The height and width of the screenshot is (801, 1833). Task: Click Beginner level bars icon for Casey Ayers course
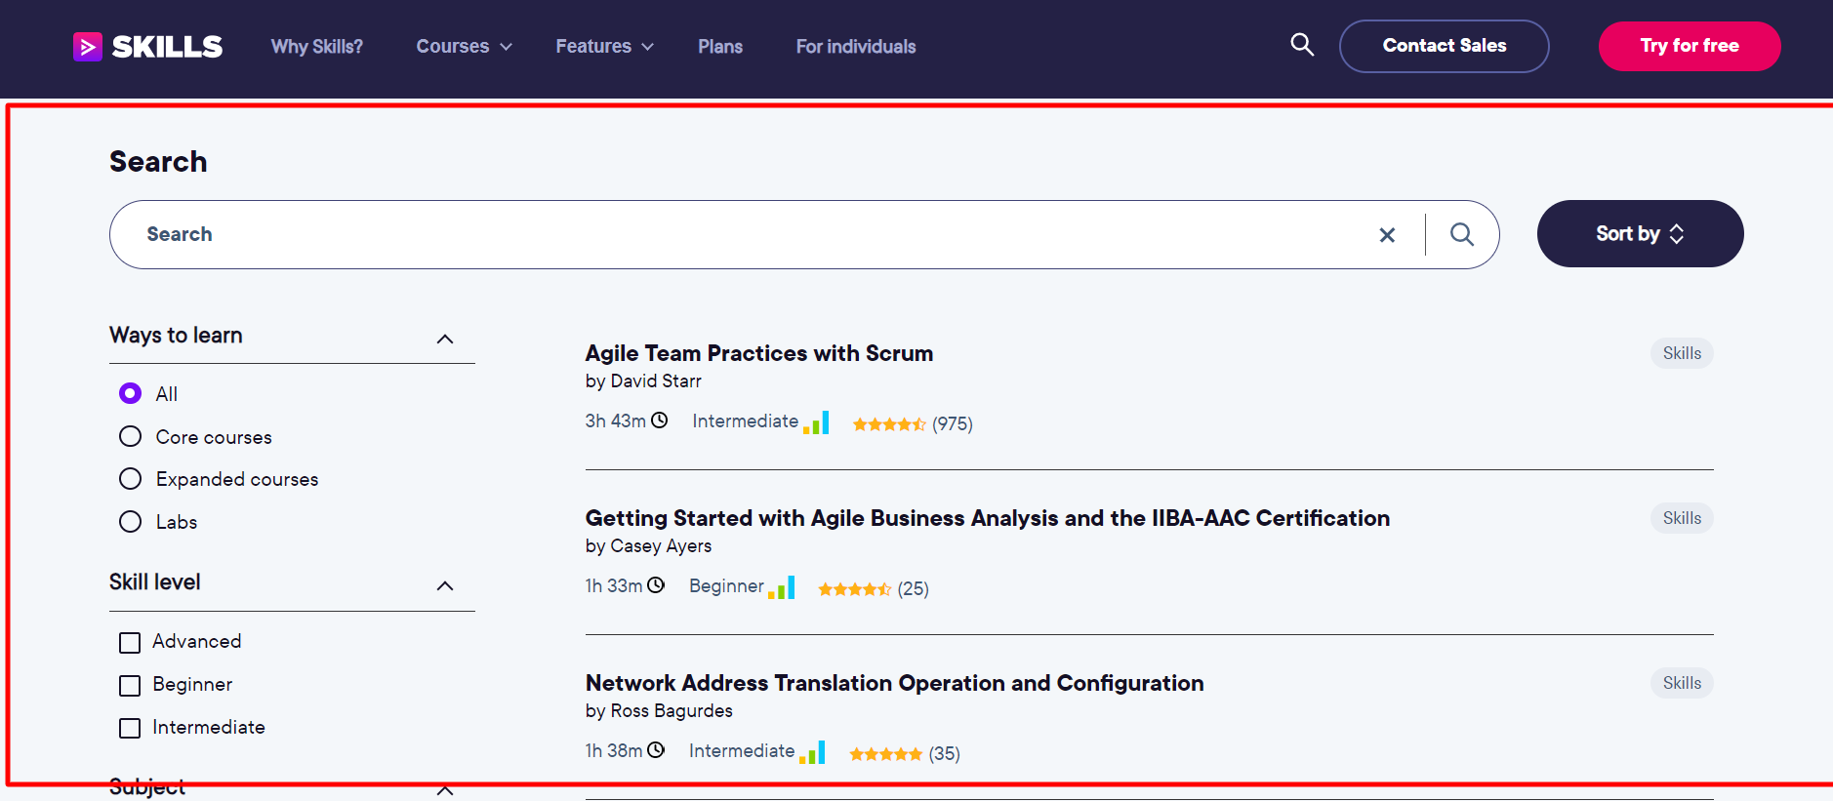tap(782, 587)
